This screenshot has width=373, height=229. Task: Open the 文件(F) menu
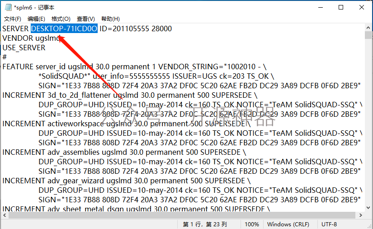click(12, 19)
